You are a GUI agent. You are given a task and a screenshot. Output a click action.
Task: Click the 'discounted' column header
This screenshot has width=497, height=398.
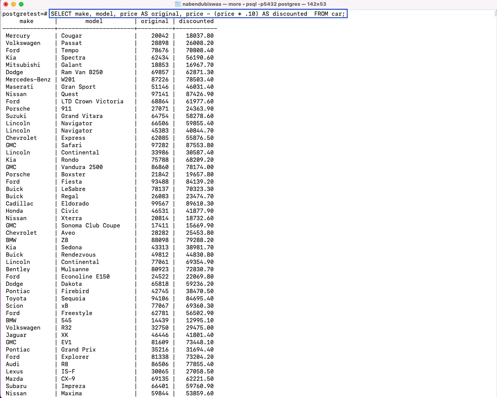[x=196, y=21]
